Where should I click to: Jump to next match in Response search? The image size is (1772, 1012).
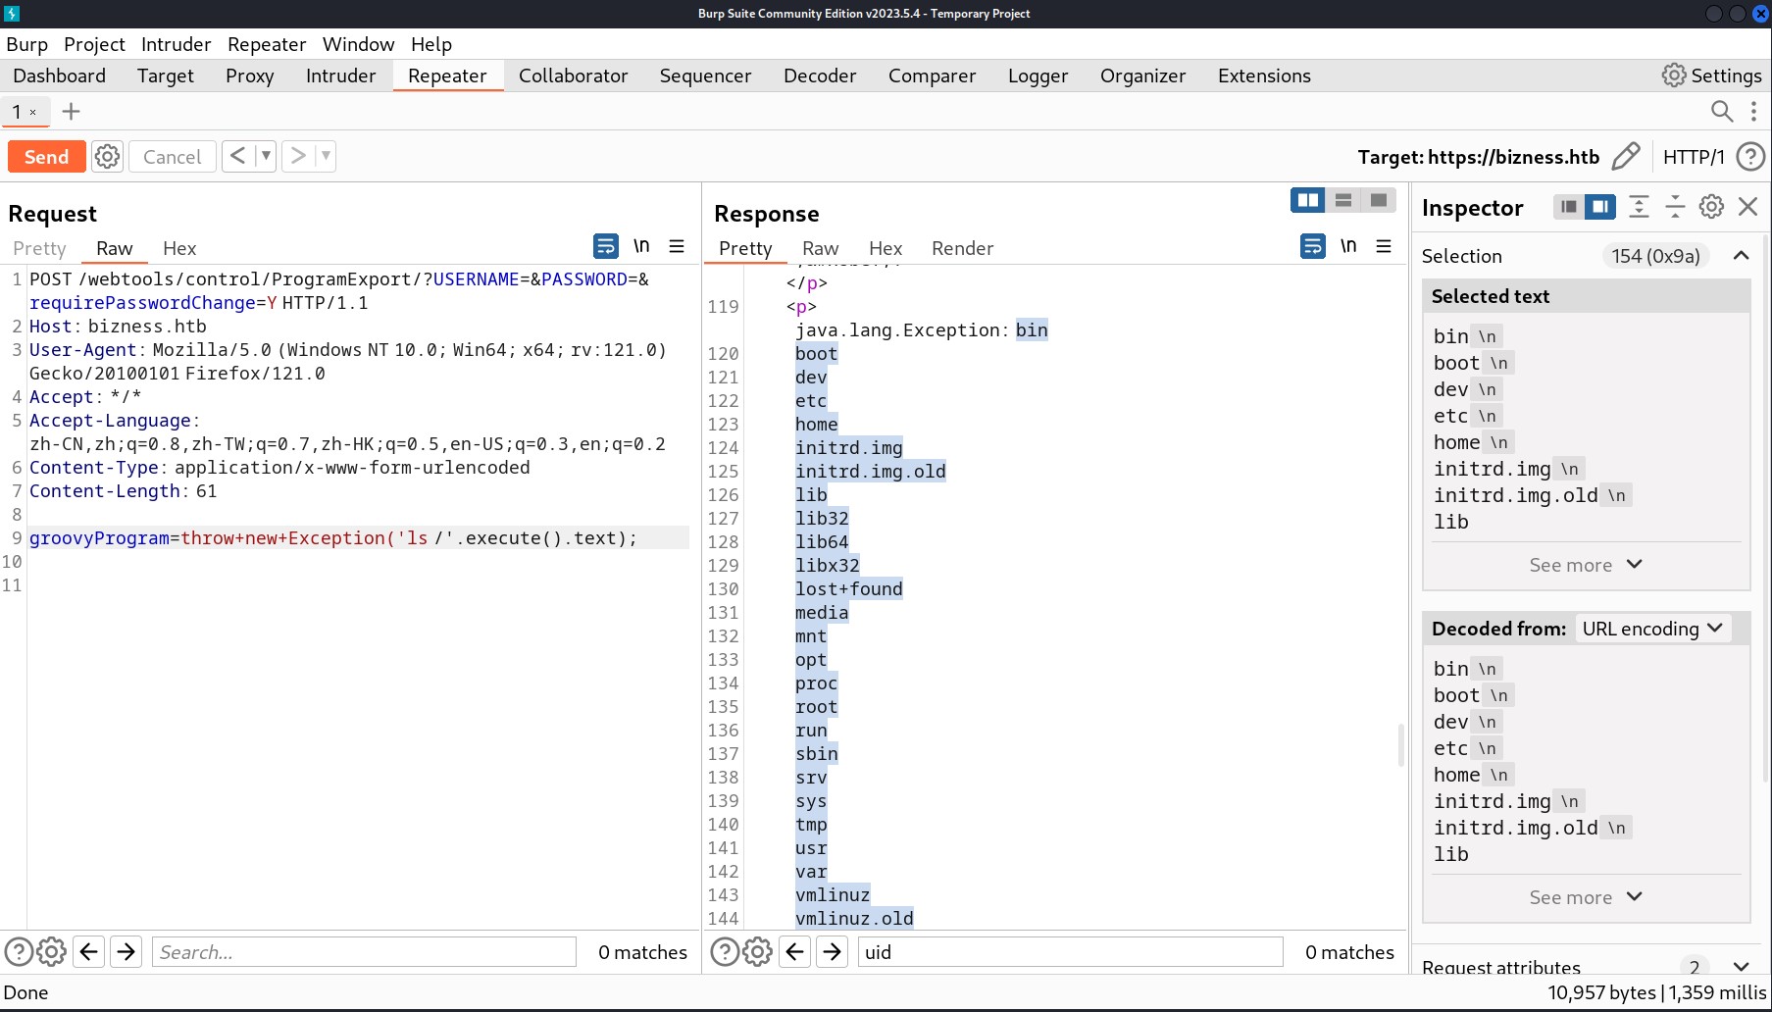(x=832, y=952)
